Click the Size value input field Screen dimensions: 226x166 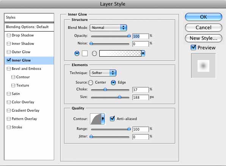tap(140, 97)
